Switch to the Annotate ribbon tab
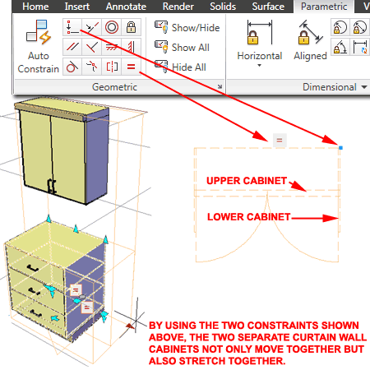Viewport: 370px width, 370px height. coord(126,7)
